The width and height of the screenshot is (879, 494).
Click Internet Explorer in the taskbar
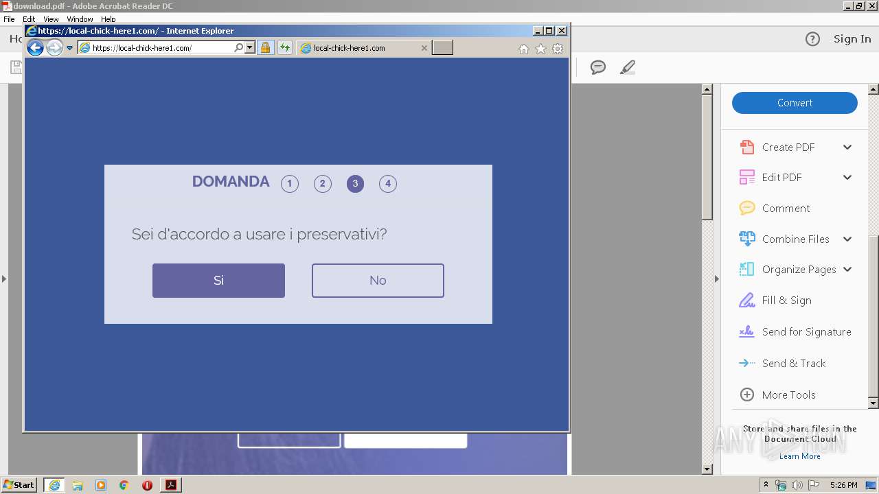point(54,485)
